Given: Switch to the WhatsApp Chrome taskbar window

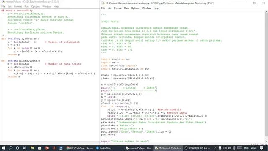Looking at the screenshot, I should [x=80, y=148].
